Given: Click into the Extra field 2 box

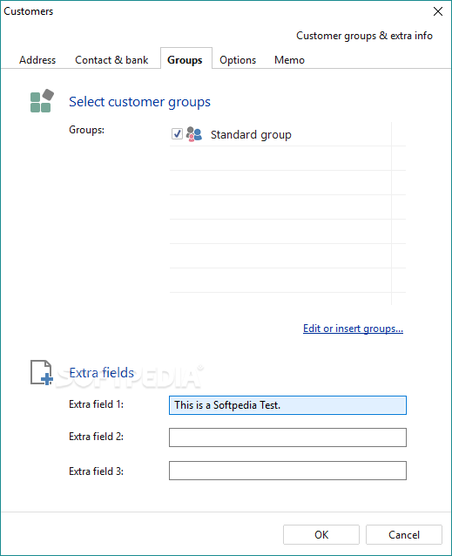Looking at the screenshot, I should tap(287, 437).
